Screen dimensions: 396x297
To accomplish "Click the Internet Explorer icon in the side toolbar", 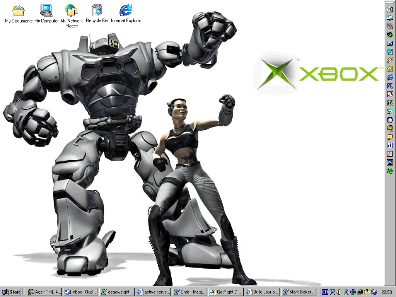I will click(x=390, y=77).
